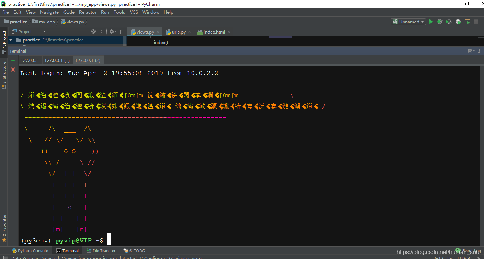Open the Terminal panel gear settings
484x259 pixels.
click(471, 51)
